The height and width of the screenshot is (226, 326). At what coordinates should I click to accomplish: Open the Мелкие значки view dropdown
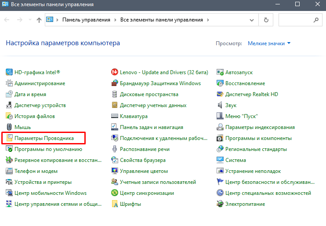tap(269, 43)
